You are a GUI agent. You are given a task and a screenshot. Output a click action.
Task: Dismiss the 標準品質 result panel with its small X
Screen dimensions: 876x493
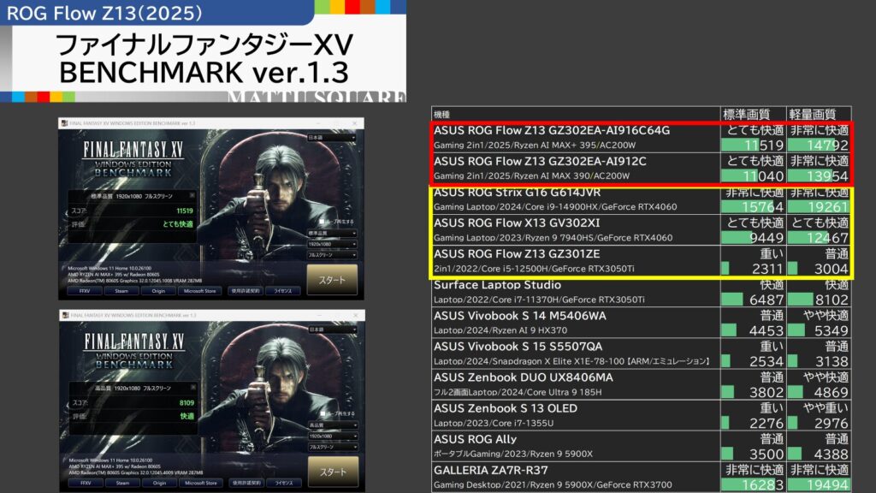point(192,196)
